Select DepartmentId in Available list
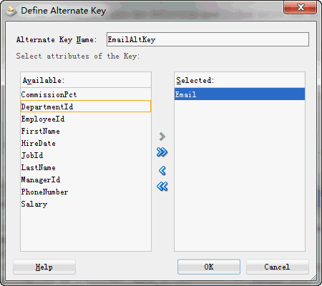This screenshot has height=286, width=322. [86, 107]
